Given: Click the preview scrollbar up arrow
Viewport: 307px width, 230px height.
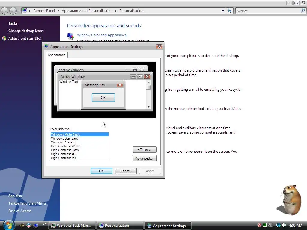Looking at the screenshot, I should (x=148, y=82).
